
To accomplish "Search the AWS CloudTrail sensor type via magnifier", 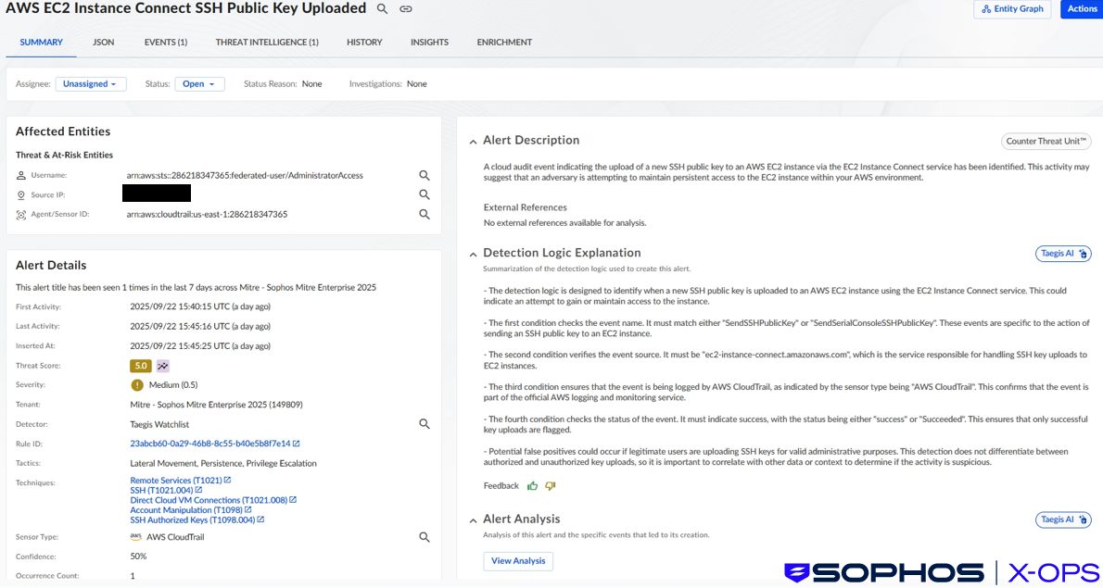I will (x=425, y=536).
